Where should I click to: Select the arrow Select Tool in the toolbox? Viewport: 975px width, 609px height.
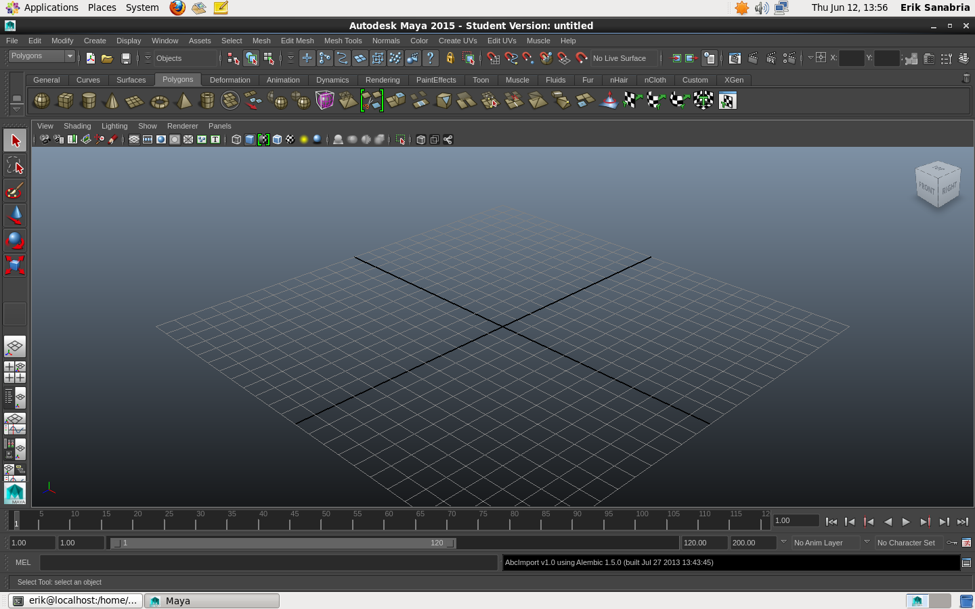(x=15, y=140)
